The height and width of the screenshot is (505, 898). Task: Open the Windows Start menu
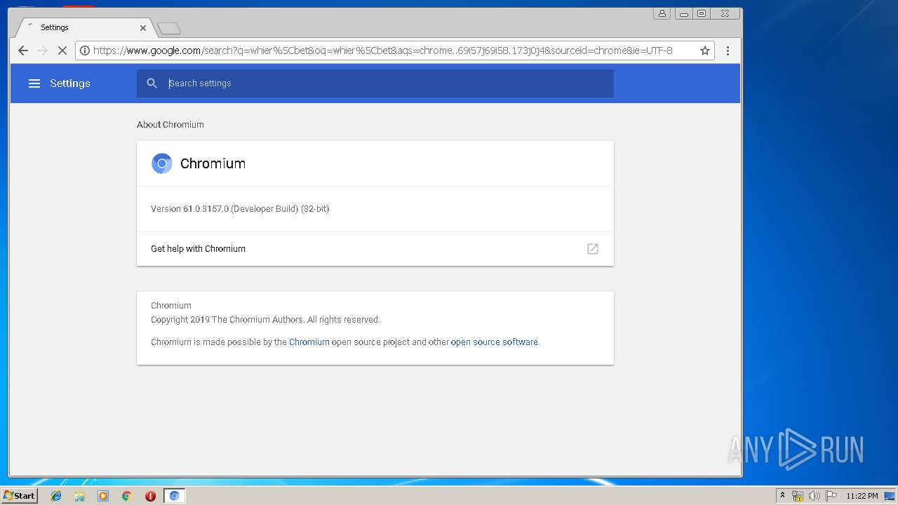(x=19, y=496)
